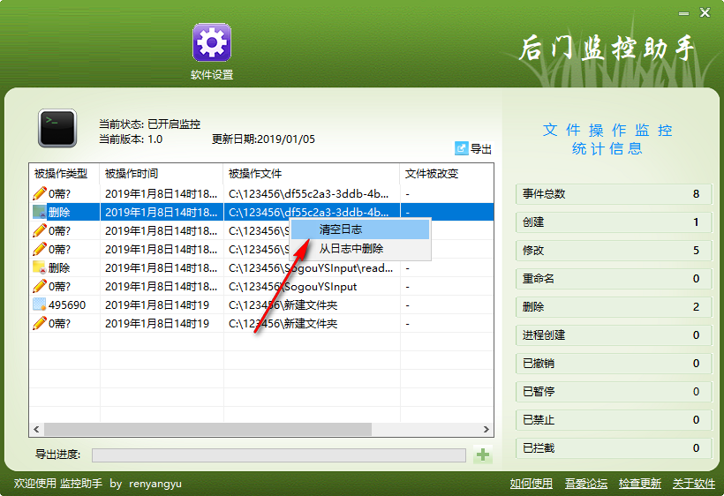724x496 pixels.
Task: Click the horizontal scrollbar thumb in log list
Action: (207, 429)
